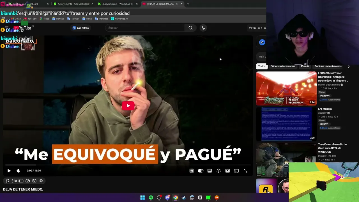The image size is (359, 202).
Task: Open Spotify from the taskbar
Action: (151, 198)
